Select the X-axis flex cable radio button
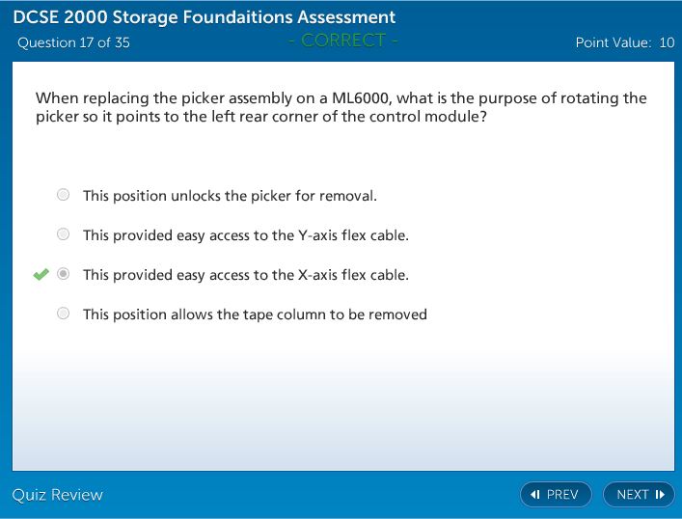This screenshot has height=519, width=682. point(64,275)
